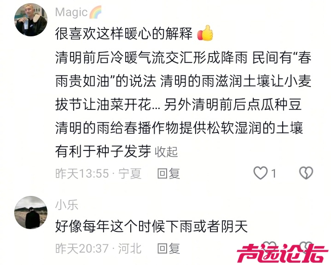Click the 声远论坛 watermark logo
This screenshot has height=265, width=331.
pos(282,253)
